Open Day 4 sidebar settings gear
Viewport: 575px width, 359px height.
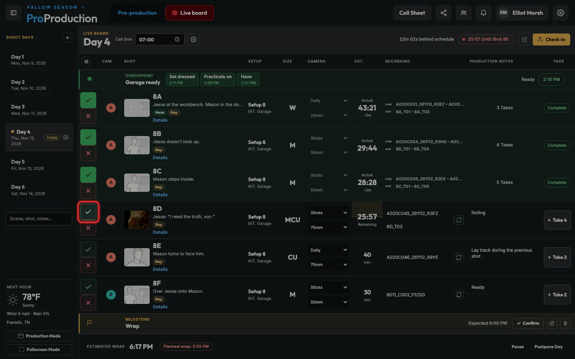[66, 138]
